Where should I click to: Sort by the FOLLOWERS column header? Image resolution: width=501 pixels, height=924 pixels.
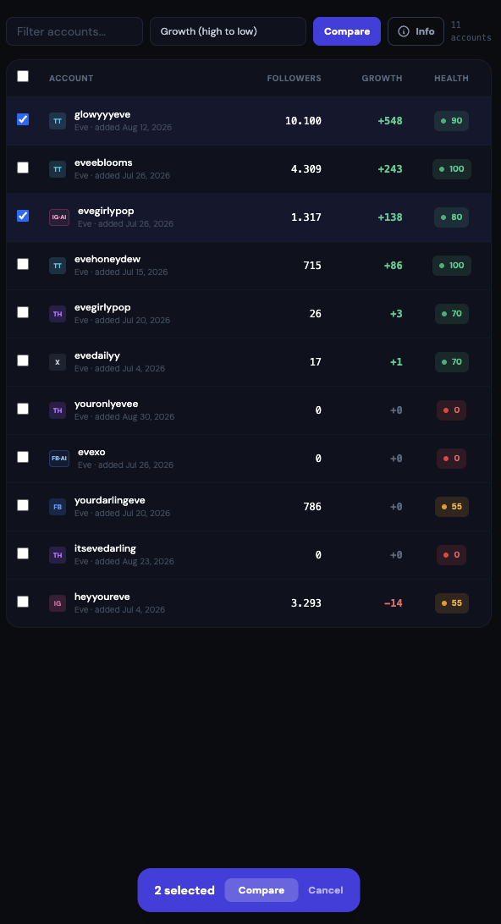click(x=295, y=79)
